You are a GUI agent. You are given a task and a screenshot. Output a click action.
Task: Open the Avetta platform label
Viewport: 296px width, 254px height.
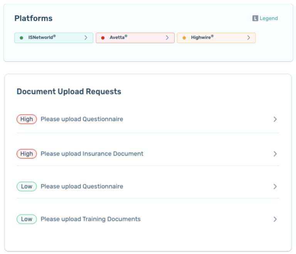118,37
